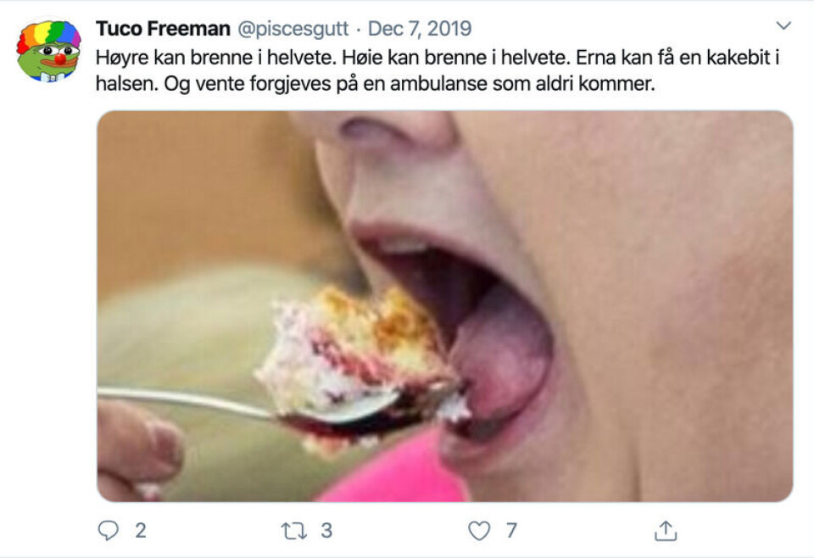
Task: Click the tweet line starting 'halsen. Og vente'
Action: (376, 84)
